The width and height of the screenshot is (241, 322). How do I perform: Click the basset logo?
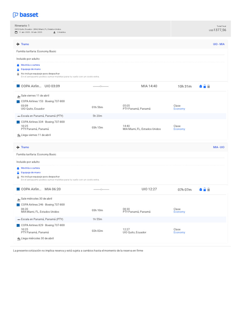pyautogui.click(x=26, y=15)
